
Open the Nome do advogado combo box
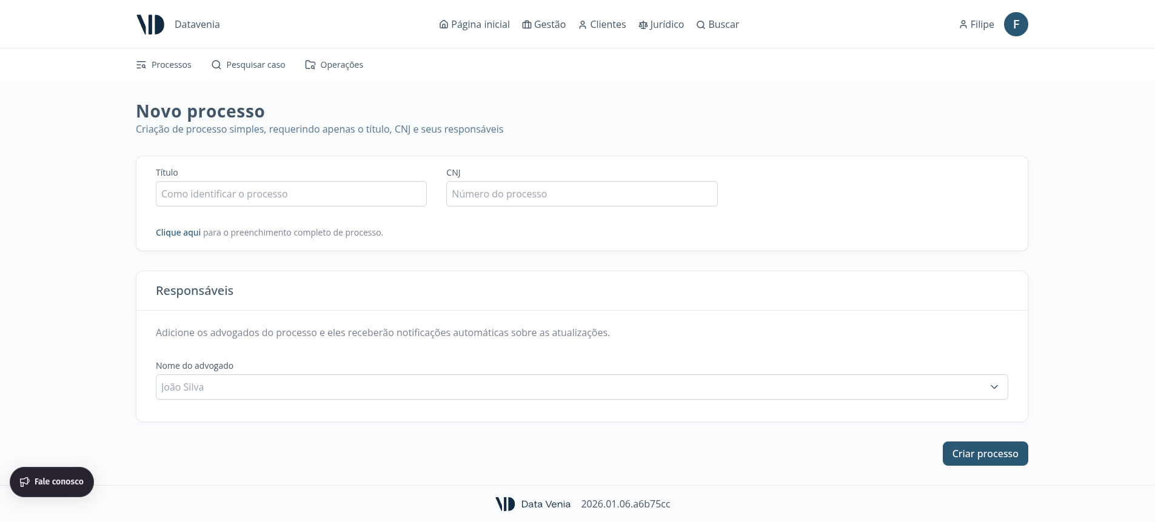coord(570,387)
